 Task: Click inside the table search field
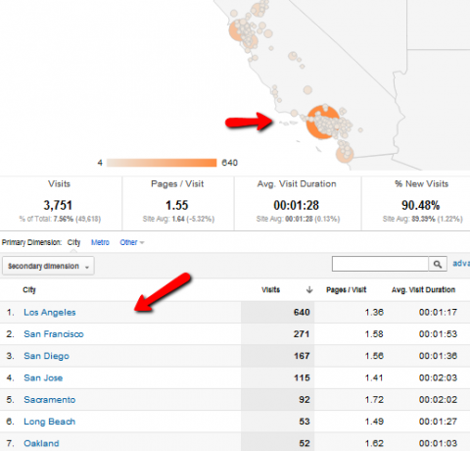380,264
